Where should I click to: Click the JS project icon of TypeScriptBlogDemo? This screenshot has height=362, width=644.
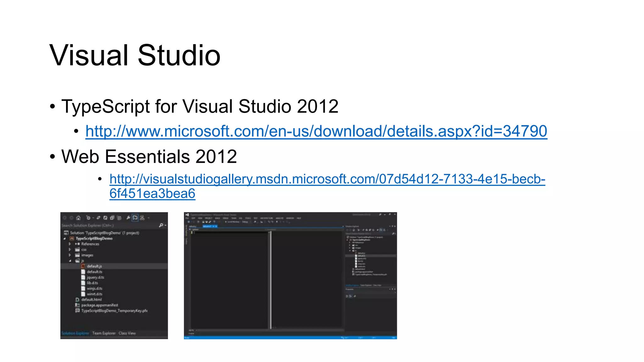(x=72, y=239)
